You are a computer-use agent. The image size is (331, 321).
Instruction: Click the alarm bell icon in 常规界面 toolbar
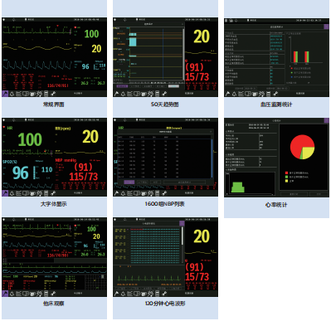(x=12, y=94)
